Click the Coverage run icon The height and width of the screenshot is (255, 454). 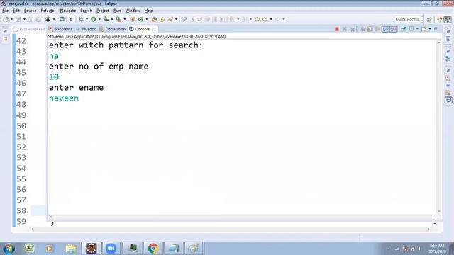(106, 19)
